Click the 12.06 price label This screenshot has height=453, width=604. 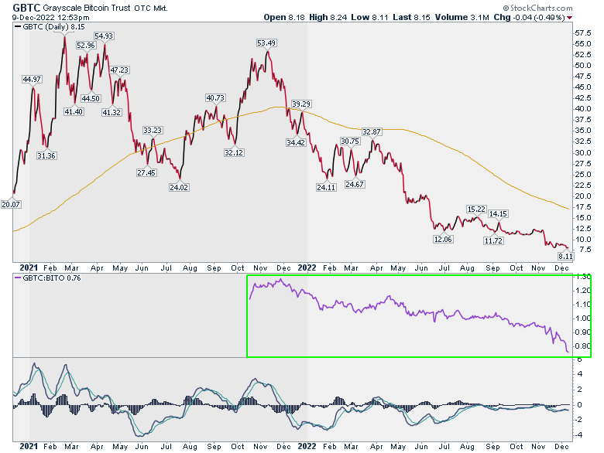point(443,239)
